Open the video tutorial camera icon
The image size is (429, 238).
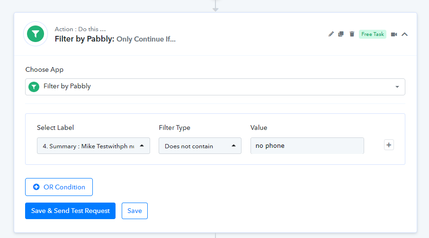click(394, 34)
